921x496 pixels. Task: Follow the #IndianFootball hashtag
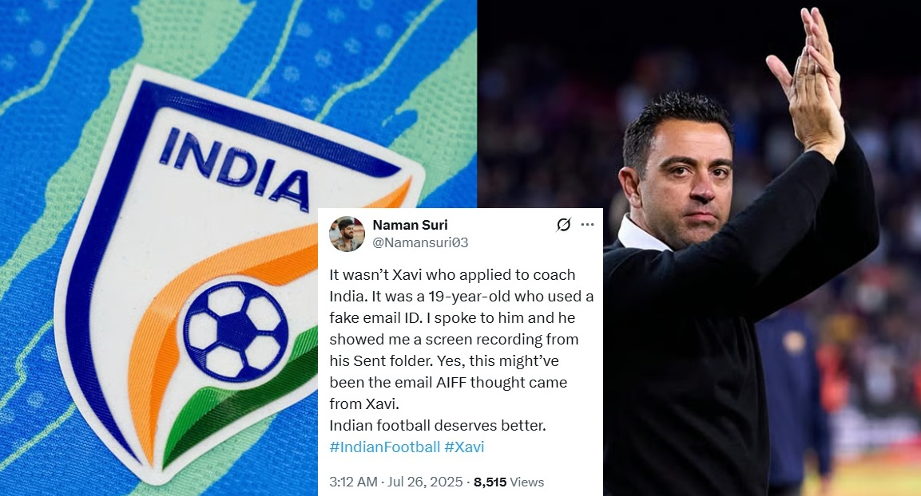385,447
